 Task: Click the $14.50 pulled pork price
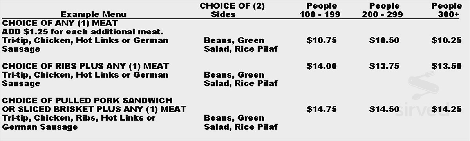(384, 109)
